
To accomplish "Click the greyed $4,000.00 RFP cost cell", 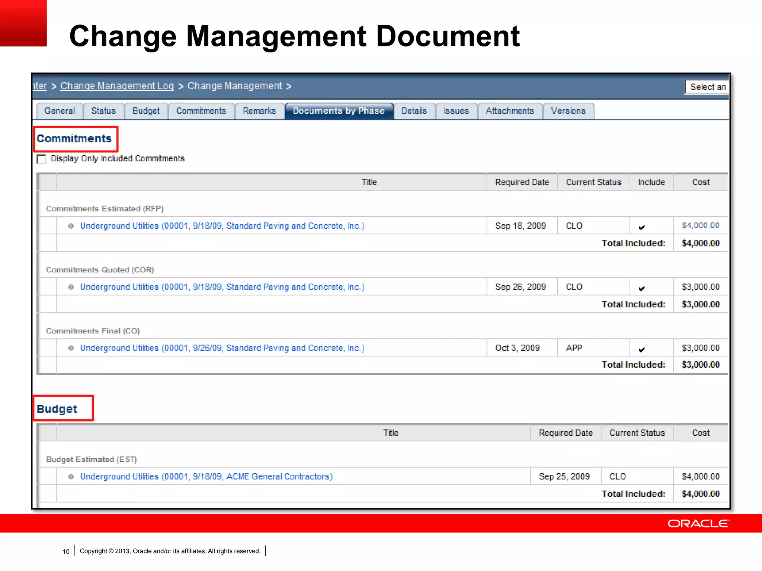I will 701,225.
